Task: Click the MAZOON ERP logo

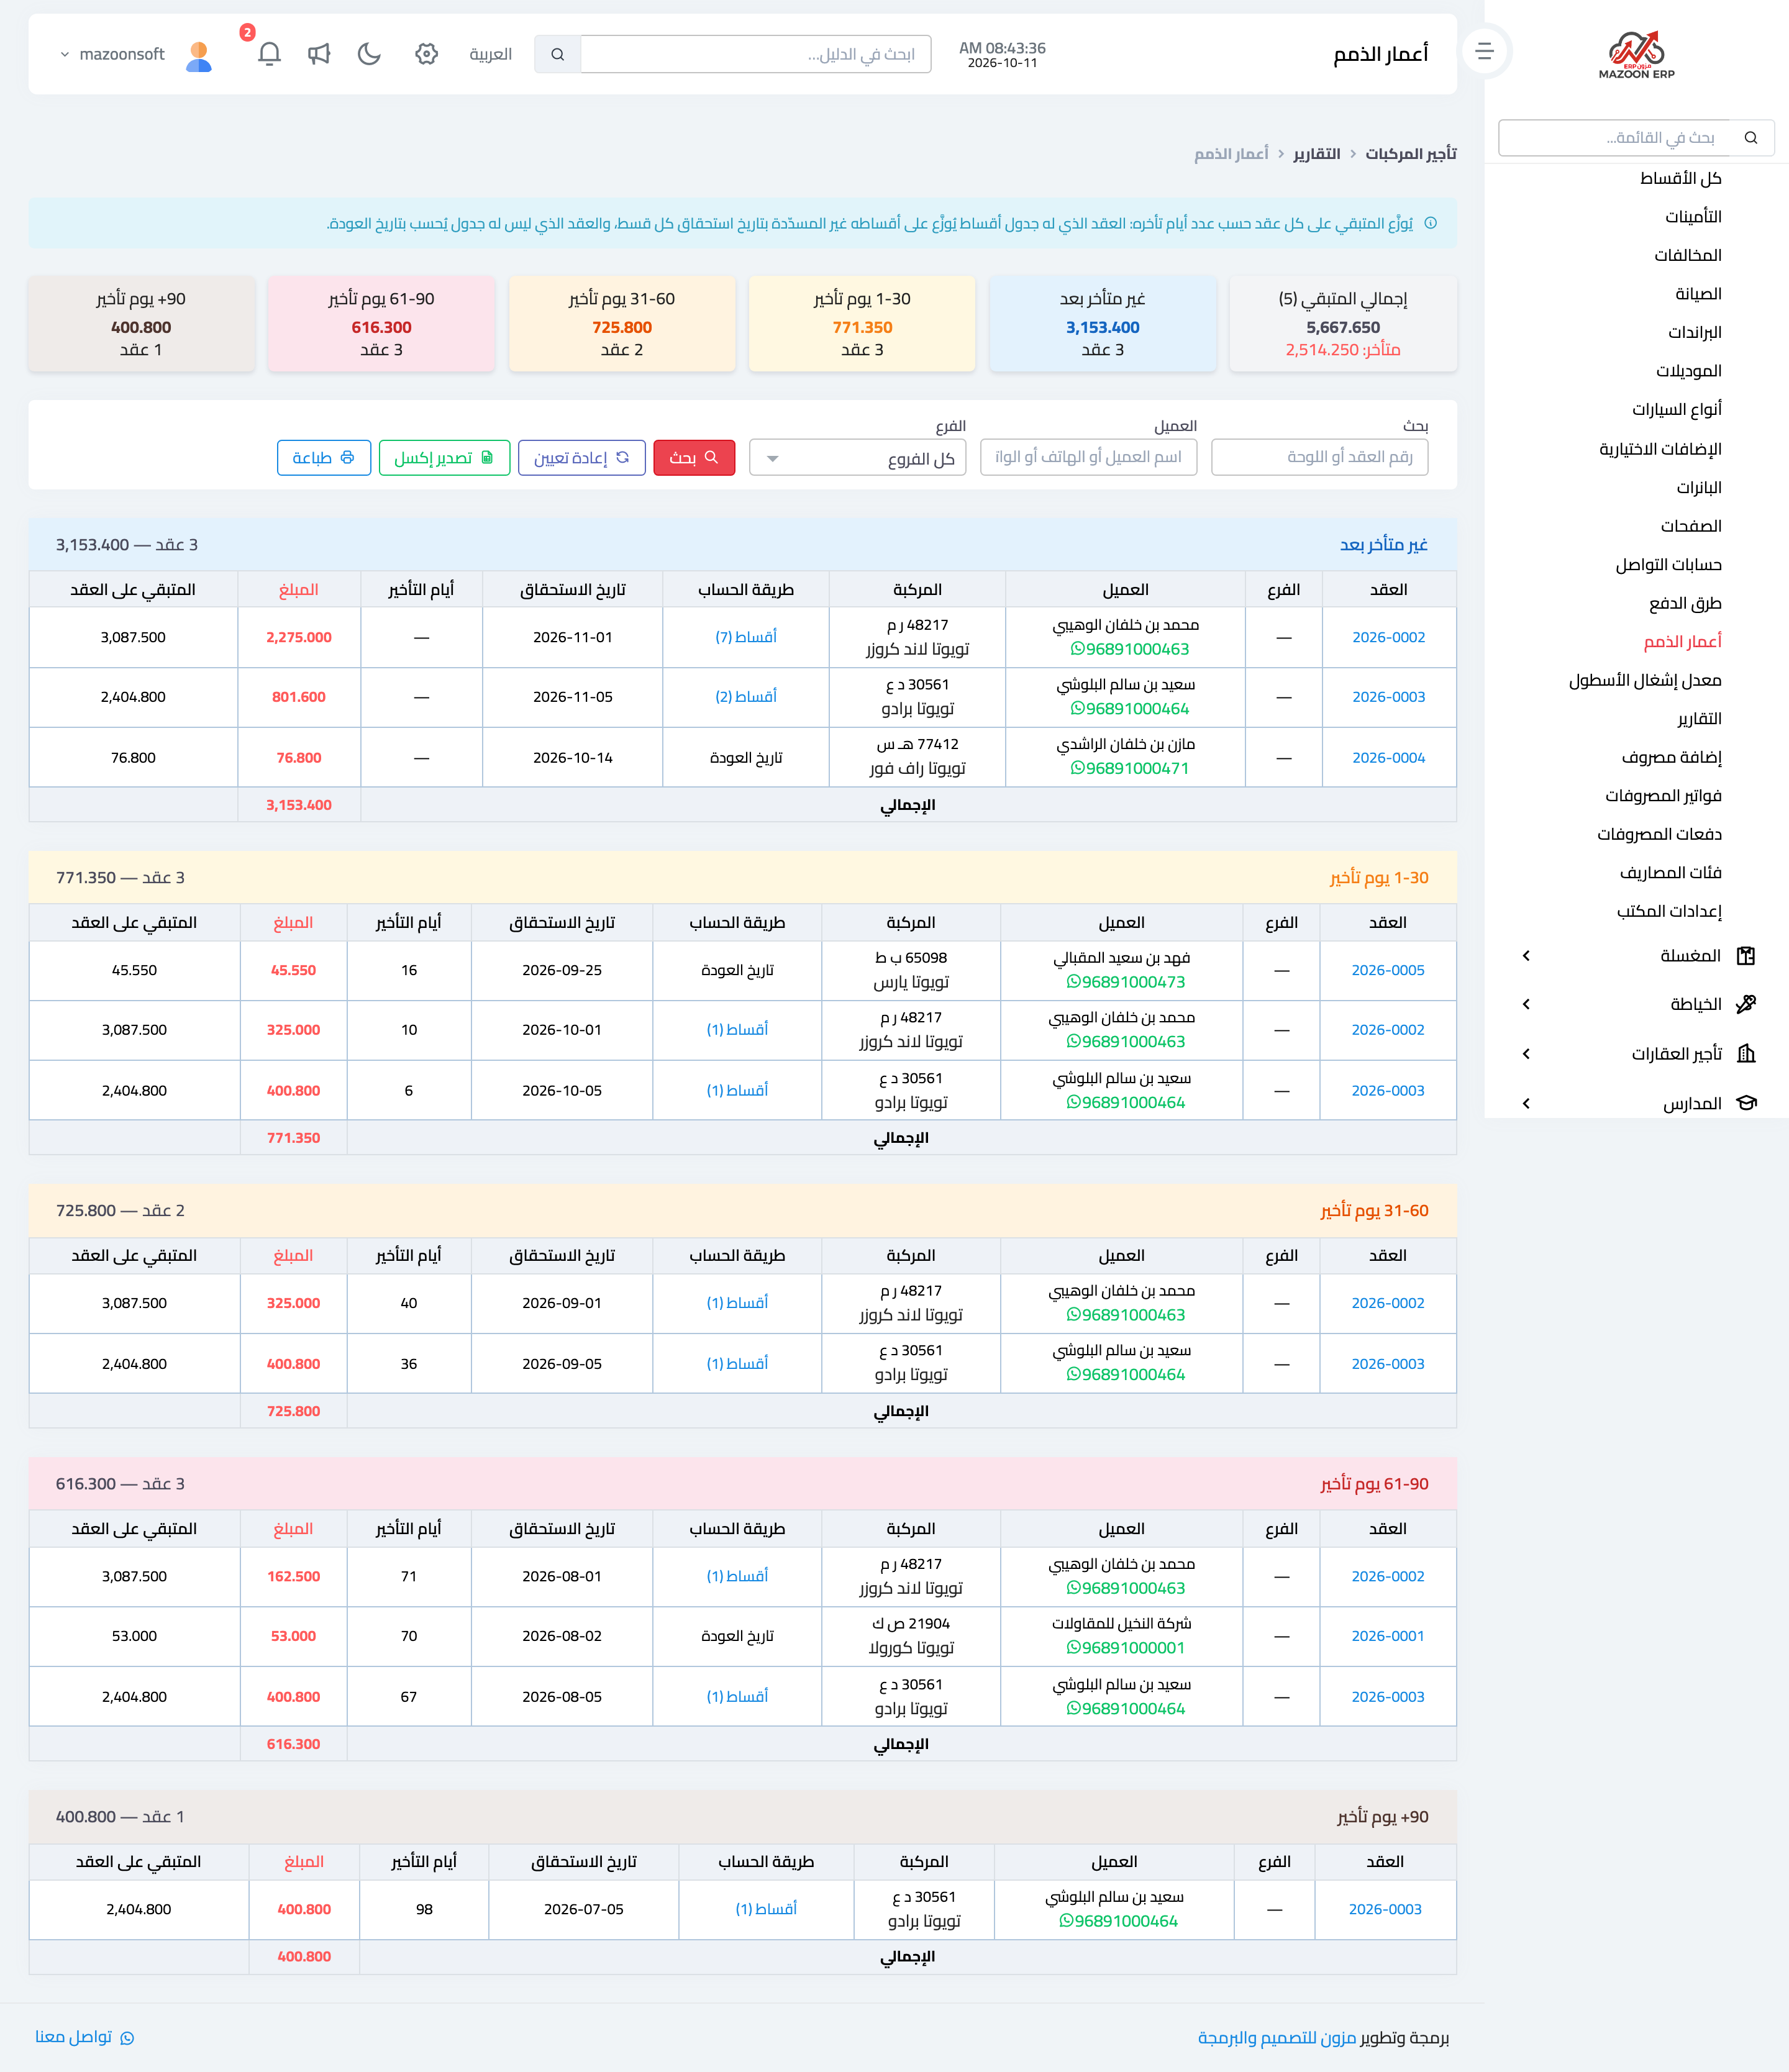Action: point(1636,55)
